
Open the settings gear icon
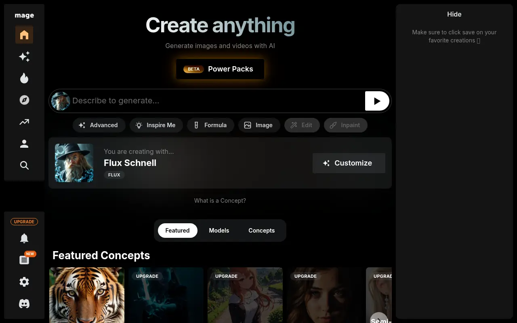click(x=24, y=282)
